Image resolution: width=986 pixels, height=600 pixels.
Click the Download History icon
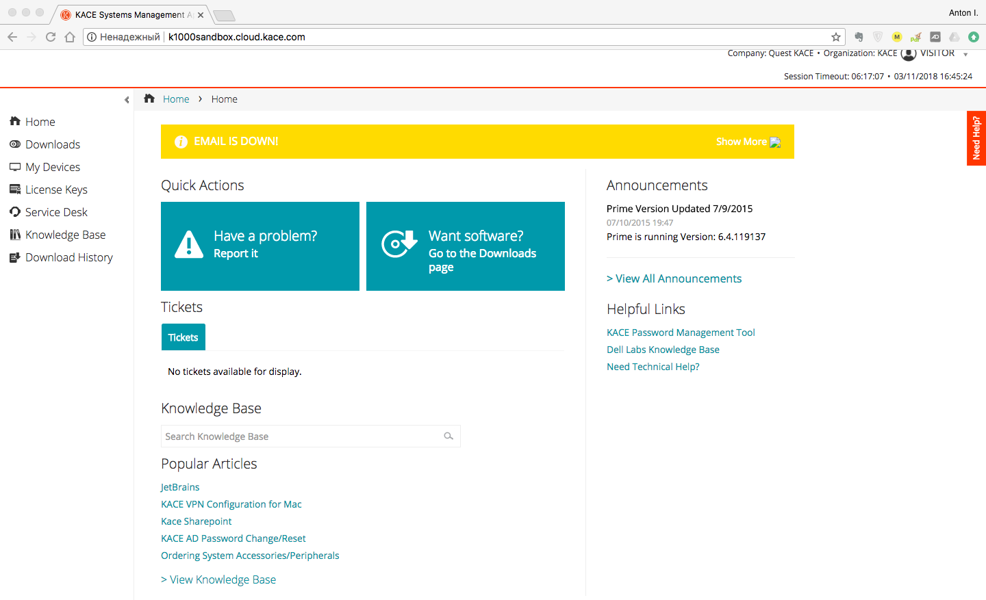coord(15,257)
